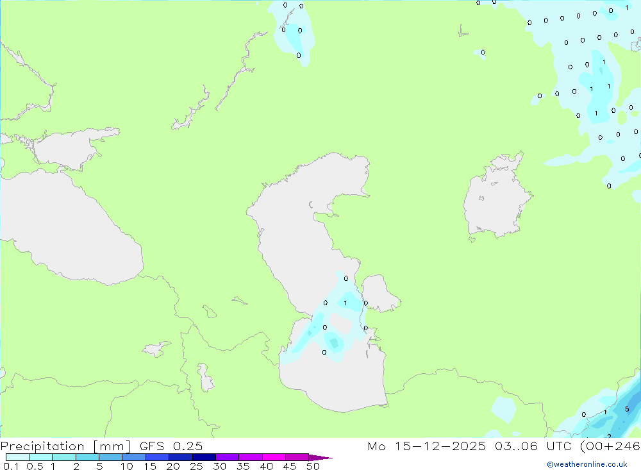The height and width of the screenshot is (470, 641).
Task: Click the "45" legend scale label
Action: click(290, 466)
